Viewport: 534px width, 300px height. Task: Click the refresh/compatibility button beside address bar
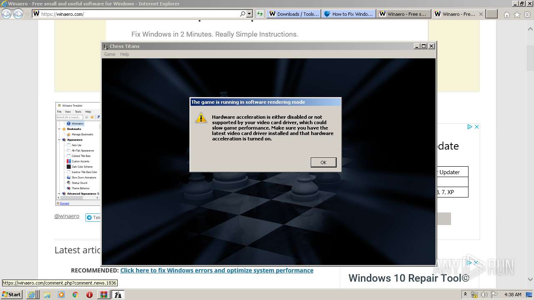(x=260, y=14)
